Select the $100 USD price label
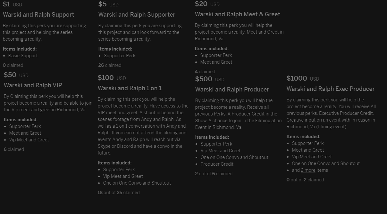The height and width of the screenshot is (214, 387). click(112, 78)
